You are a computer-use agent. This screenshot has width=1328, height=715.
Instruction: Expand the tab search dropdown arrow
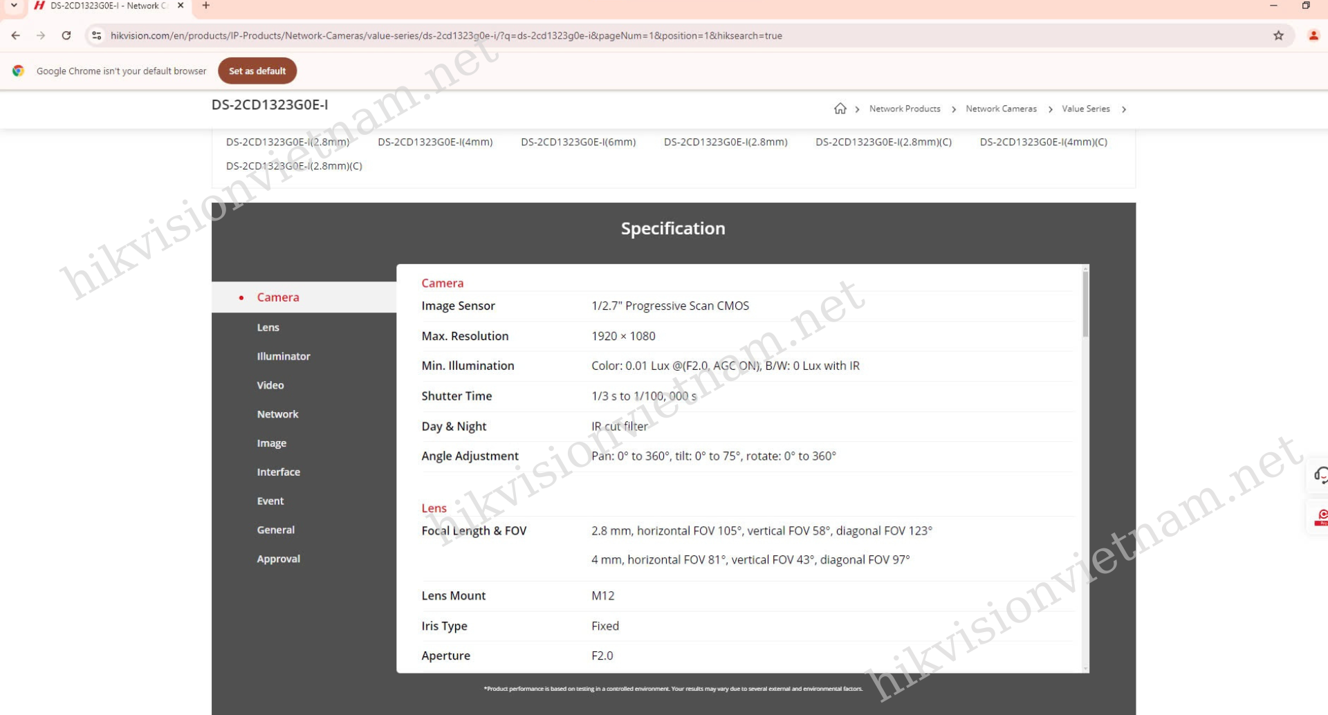point(14,6)
